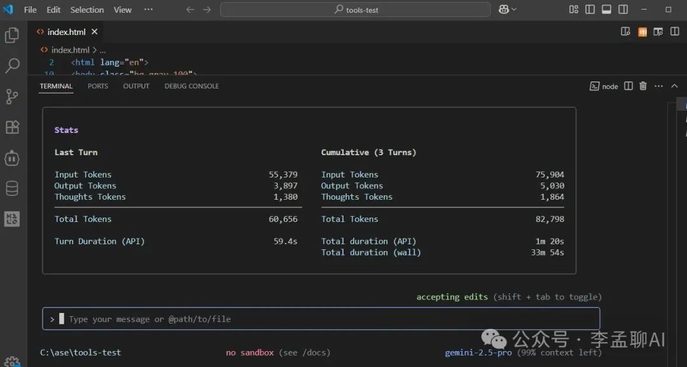Open the Copilot dropdown chevron
This screenshot has height=367, width=687.
point(514,9)
